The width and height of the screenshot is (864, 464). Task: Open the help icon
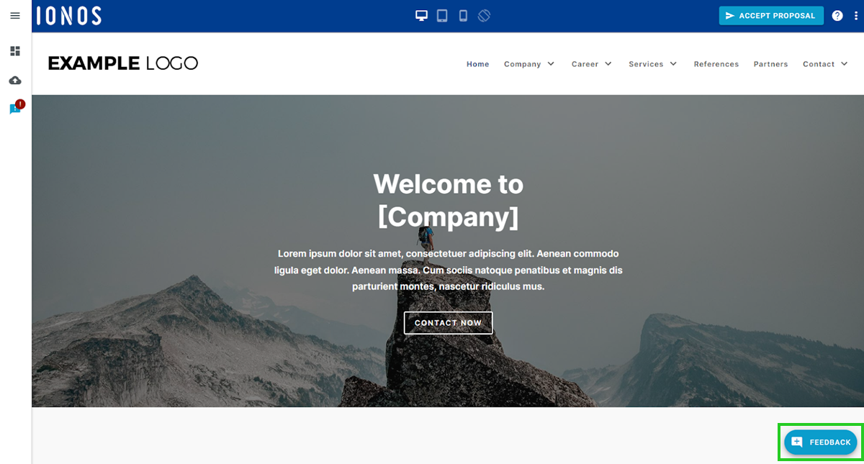click(x=837, y=14)
